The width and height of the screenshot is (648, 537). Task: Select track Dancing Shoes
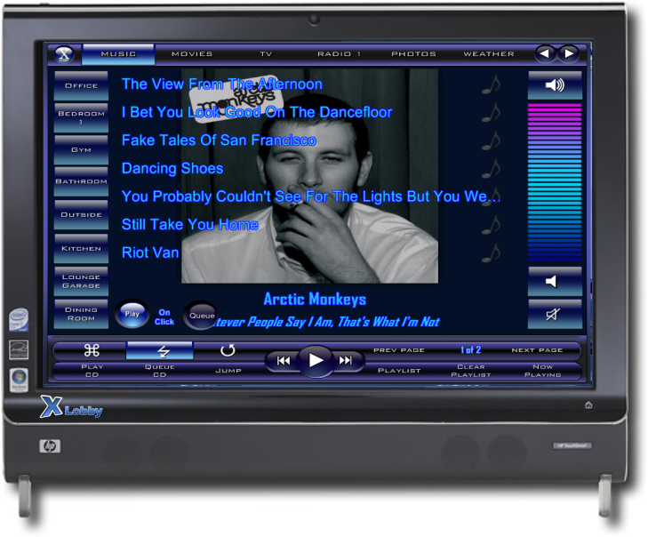172,169
